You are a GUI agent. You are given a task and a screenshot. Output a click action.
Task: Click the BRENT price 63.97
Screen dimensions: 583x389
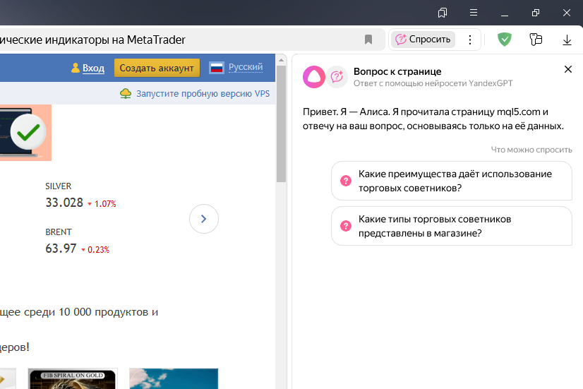[61, 249]
